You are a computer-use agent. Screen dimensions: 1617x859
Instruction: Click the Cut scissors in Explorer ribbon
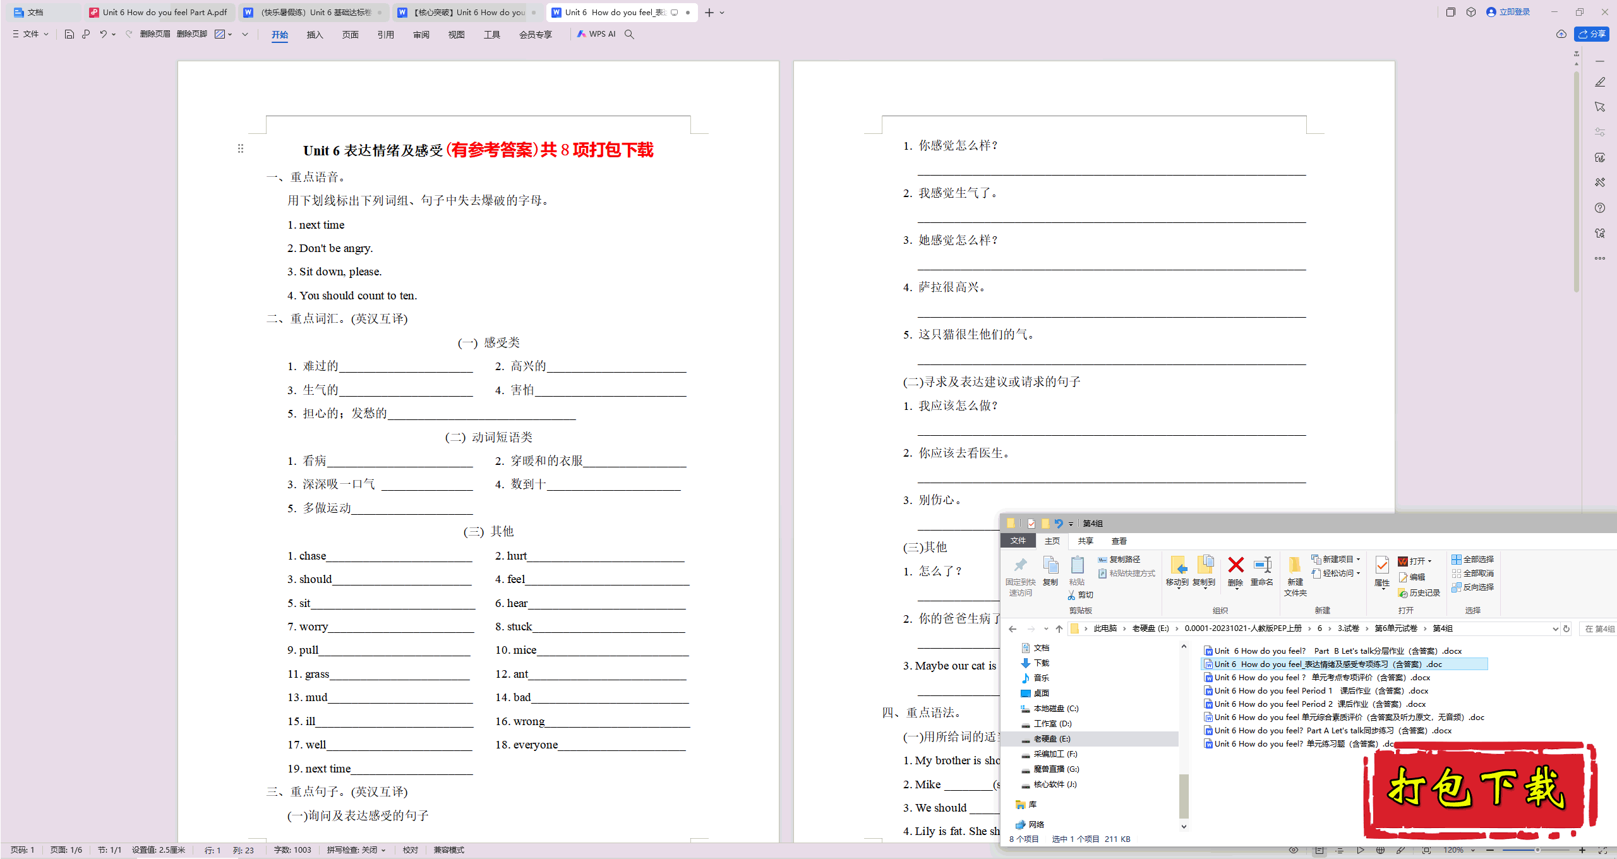click(x=1071, y=595)
